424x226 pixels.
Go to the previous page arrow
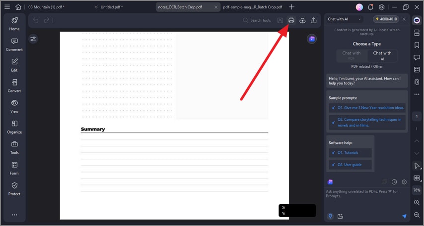pos(417,141)
